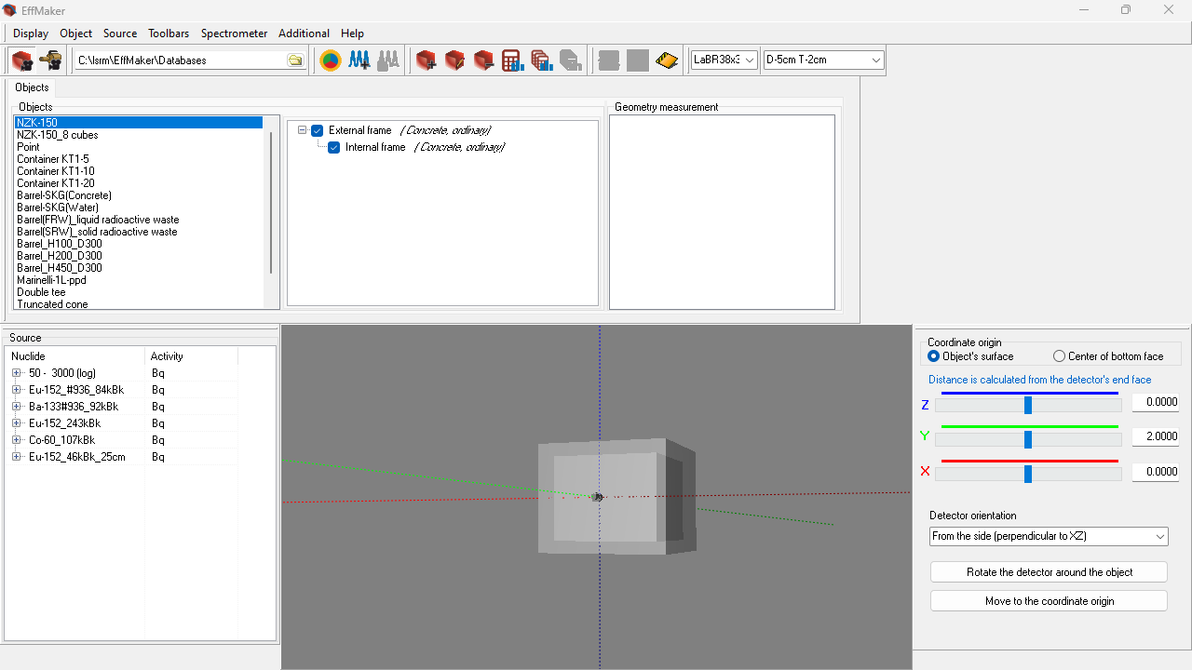
Task: Click the red box object icon in toolbar
Action: (22, 60)
